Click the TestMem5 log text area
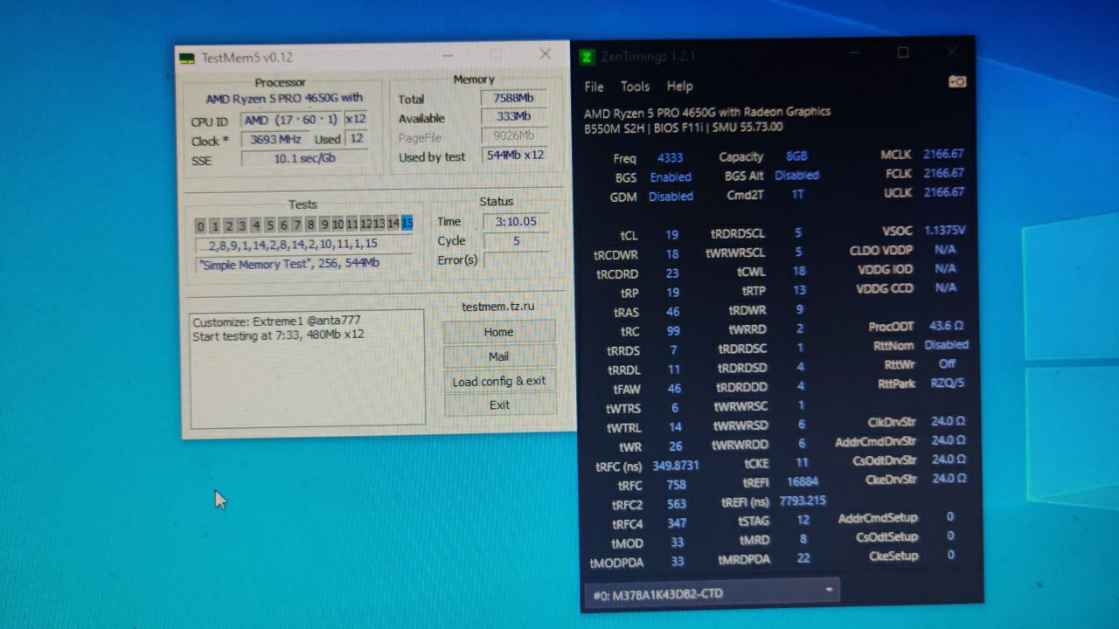The image size is (1119, 629). point(308,369)
